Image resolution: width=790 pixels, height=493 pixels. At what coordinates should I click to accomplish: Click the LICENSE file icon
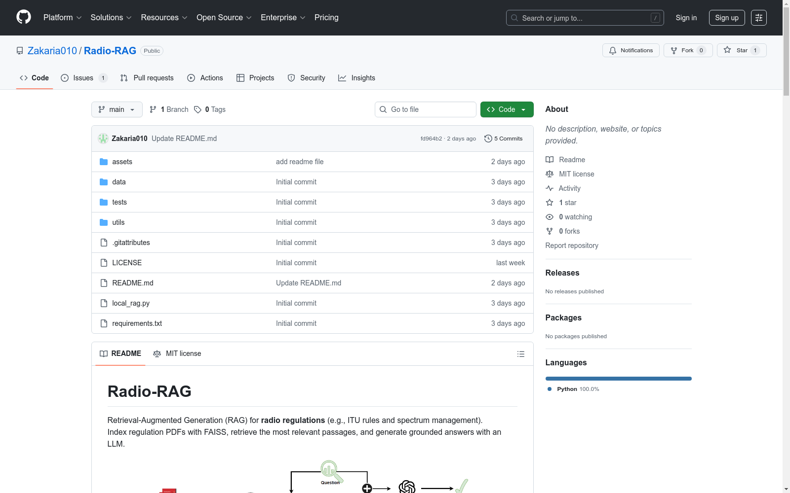(x=104, y=263)
